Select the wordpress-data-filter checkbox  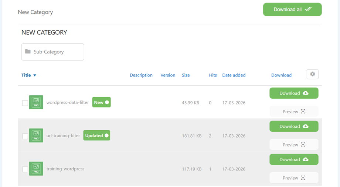tap(25, 103)
